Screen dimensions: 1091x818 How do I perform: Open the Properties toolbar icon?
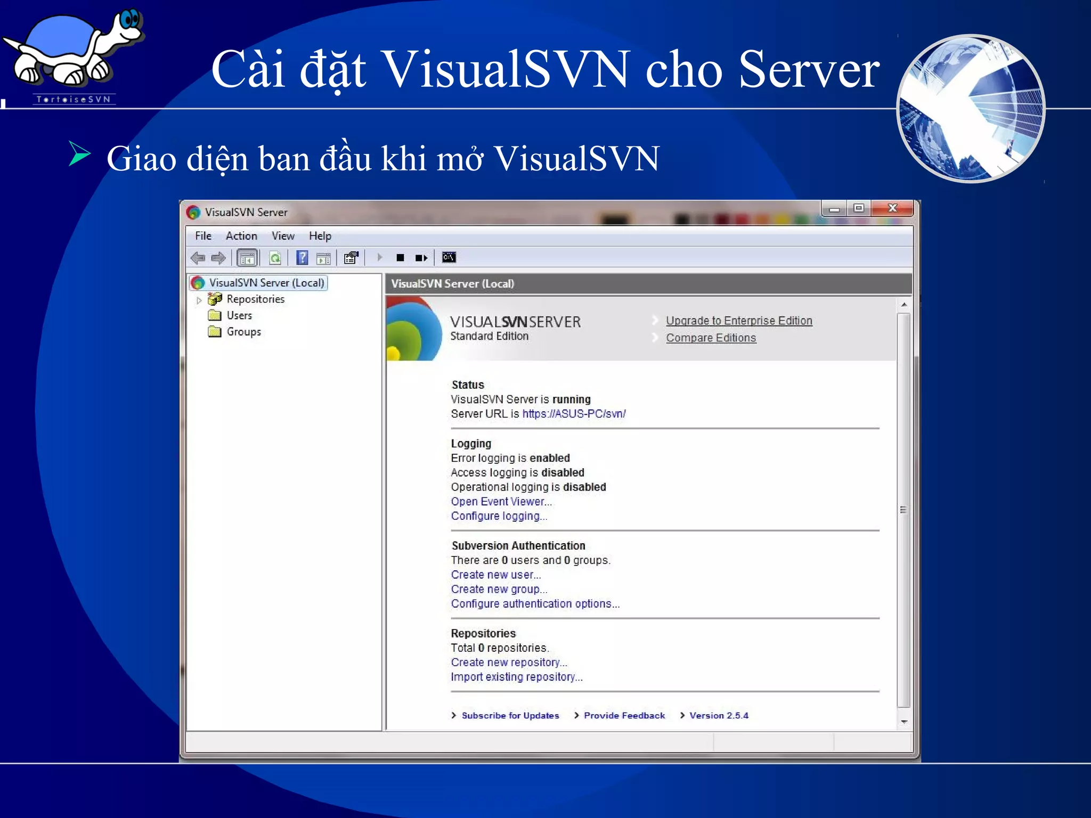pos(351,258)
